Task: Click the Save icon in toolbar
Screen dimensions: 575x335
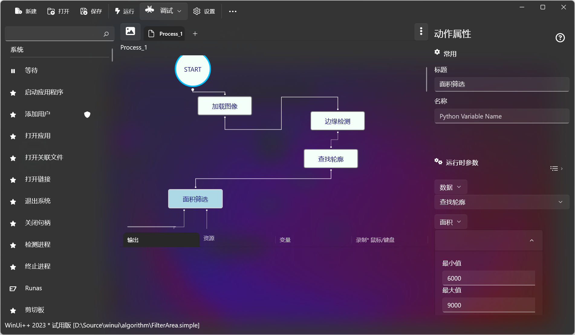Action: 84,11
